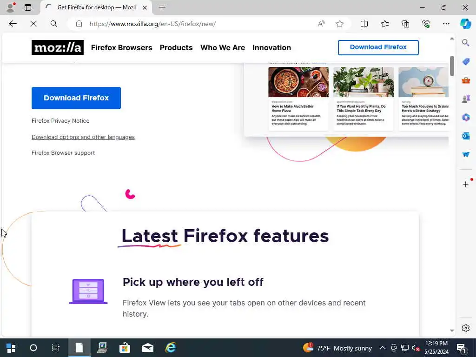Open sidebar Tools briefcase icon

[x=466, y=80]
